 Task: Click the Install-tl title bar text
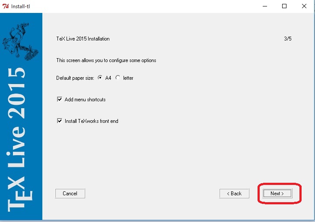pos(20,6)
